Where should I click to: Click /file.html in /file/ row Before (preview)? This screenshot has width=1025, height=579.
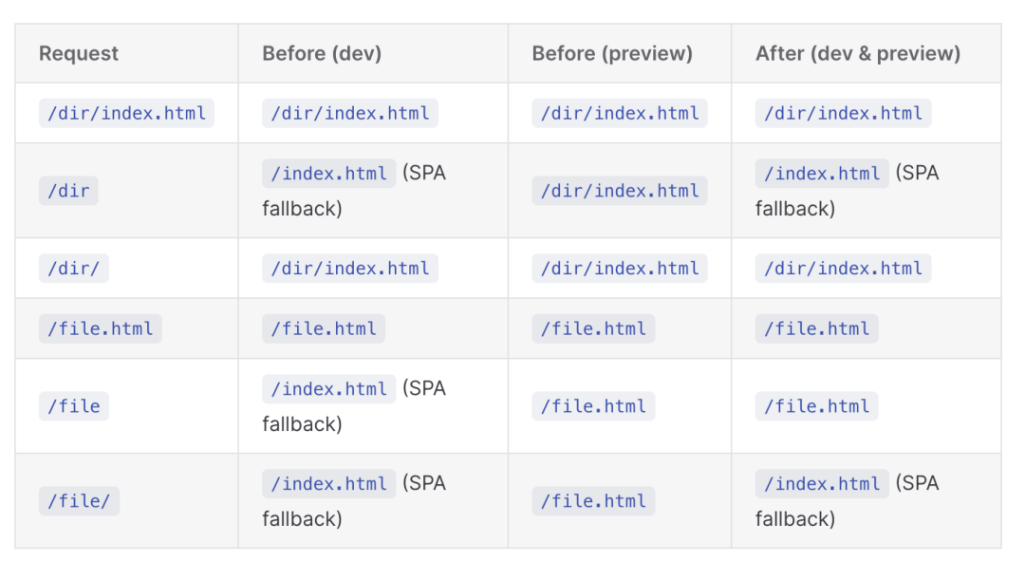[593, 500]
